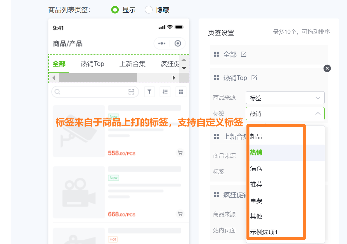Click the search magnifier icon
Viewport: 347px width, 244px height.
point(57,92)
